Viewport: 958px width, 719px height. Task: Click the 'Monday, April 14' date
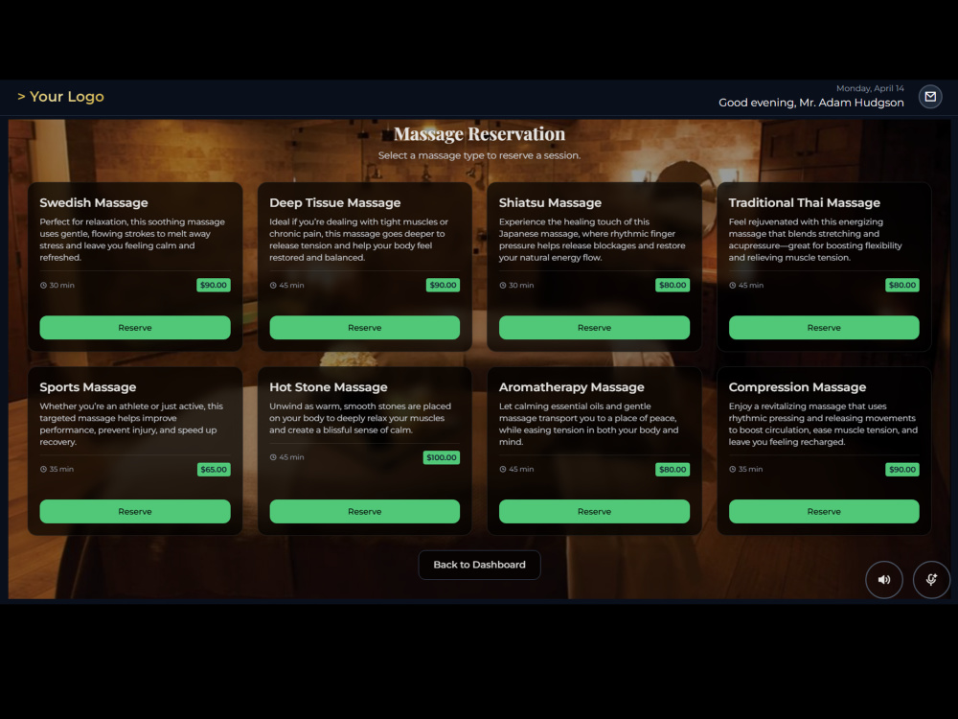click(x=870, y=88)
